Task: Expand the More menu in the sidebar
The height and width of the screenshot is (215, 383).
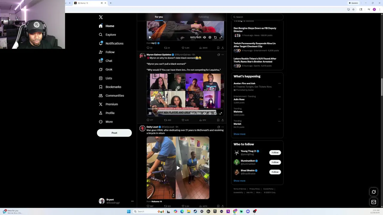Action: 106,122
